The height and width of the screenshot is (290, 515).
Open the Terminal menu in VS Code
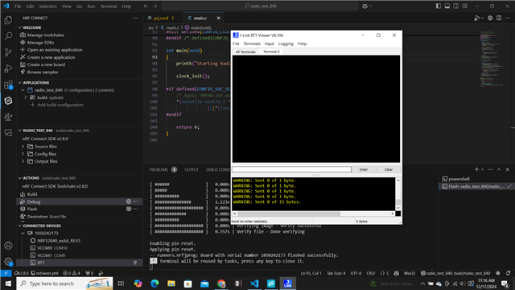[109, 6]
